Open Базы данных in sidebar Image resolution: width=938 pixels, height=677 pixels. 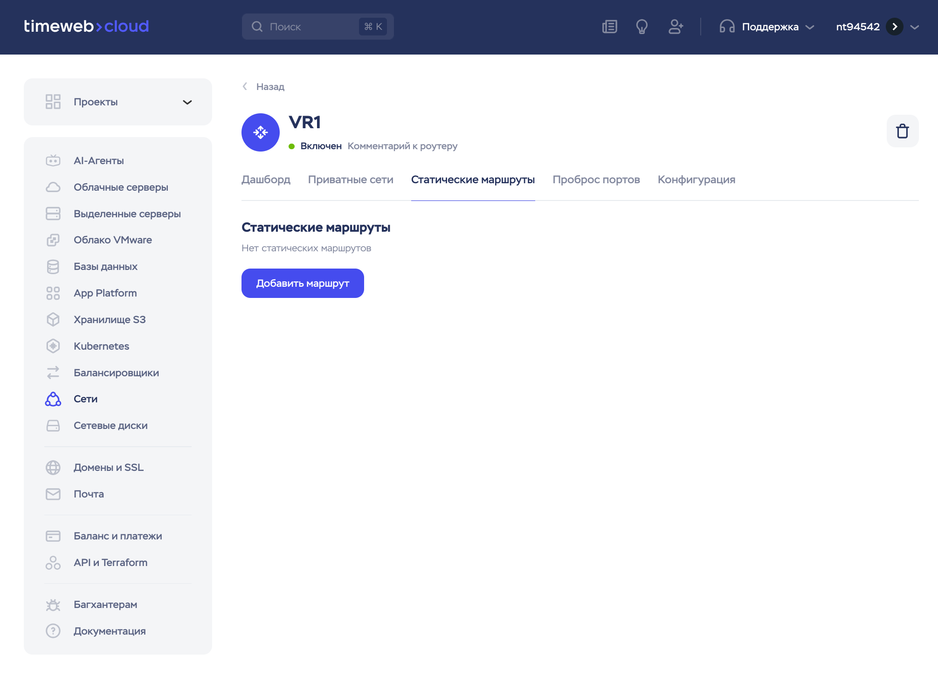[105, 267]
